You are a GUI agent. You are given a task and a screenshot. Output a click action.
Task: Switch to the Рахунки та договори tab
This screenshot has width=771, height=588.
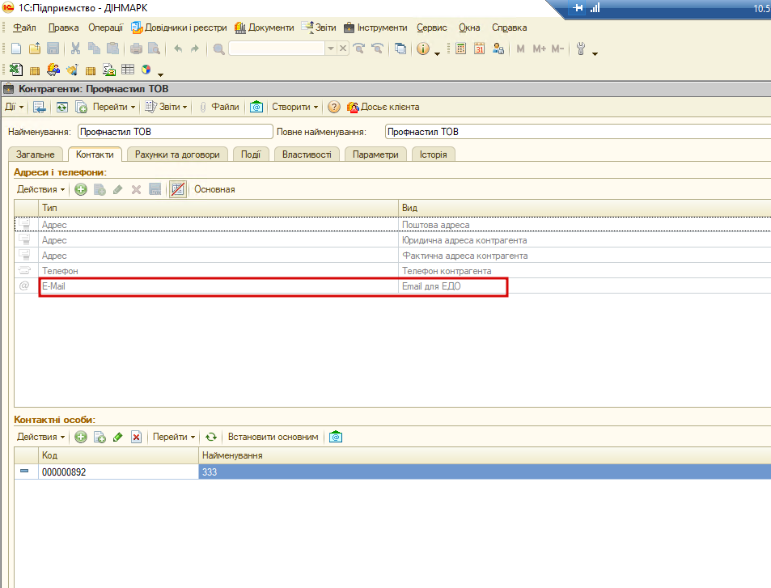177,154
